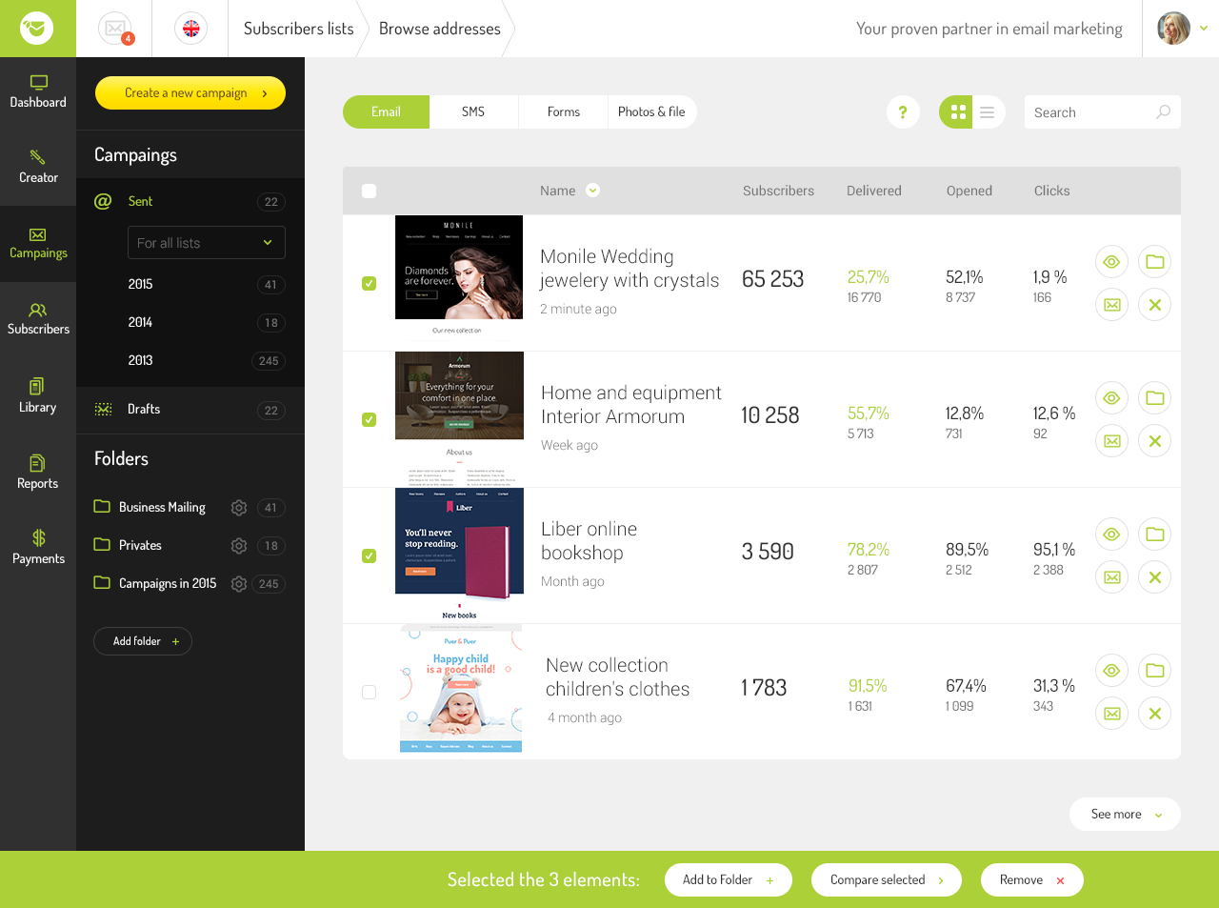Open help using the question mark icon

[903, 111]
